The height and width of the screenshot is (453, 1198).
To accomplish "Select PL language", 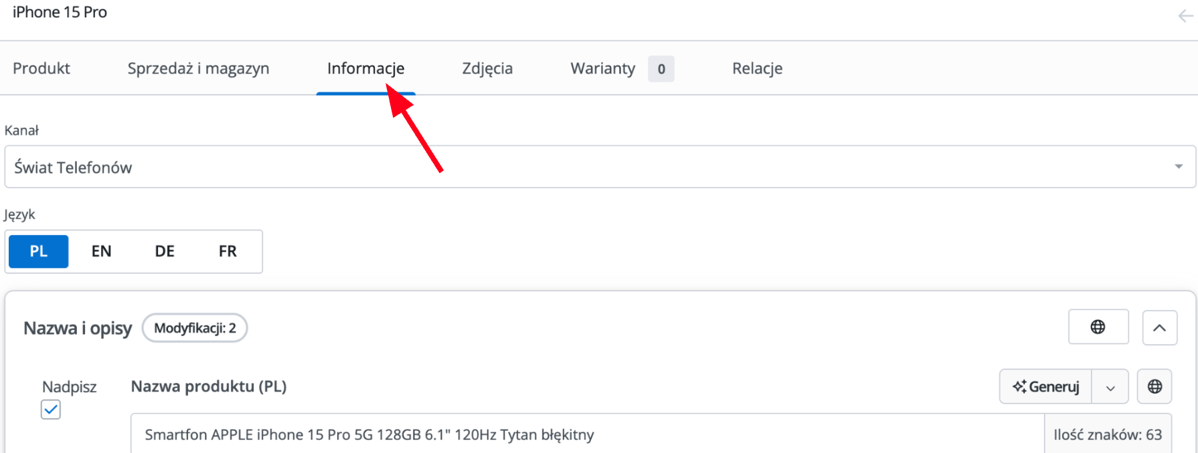I will point(39,251).
